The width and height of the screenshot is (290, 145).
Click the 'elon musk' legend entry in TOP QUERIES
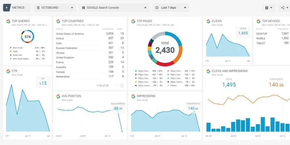coord(28,48)
